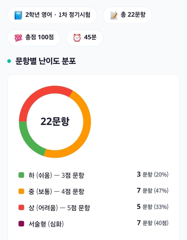Select the 2학년 영어 · 1차 정기시험 chip
187x240 pixels.
[52, 15]
